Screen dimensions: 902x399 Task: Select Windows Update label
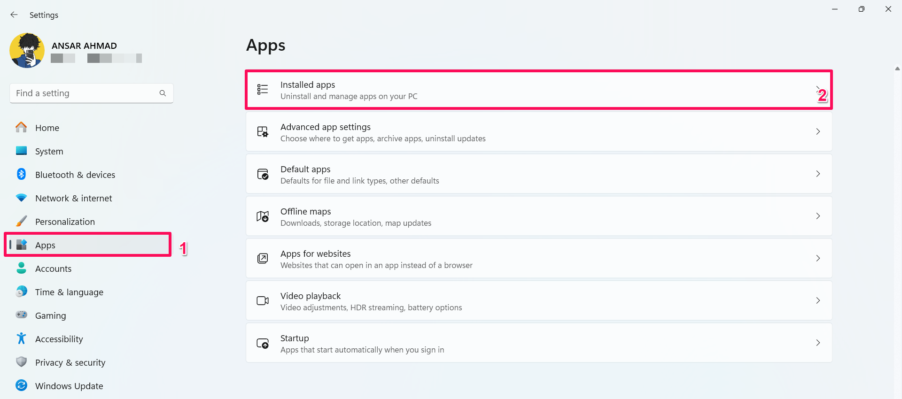(69, 386)
